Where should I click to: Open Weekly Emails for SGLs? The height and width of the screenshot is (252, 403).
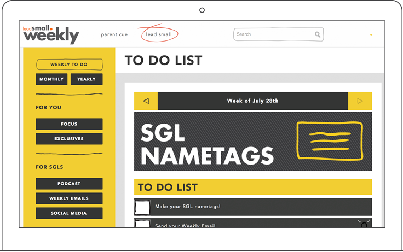pos(69,198)
